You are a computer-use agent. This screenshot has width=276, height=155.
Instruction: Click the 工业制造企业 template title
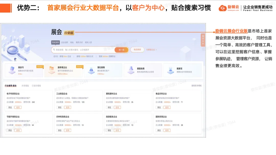click(62, 94)
